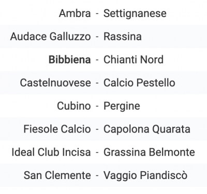
Task: Click on Rassina team name
Action: [x=123, y=36]
